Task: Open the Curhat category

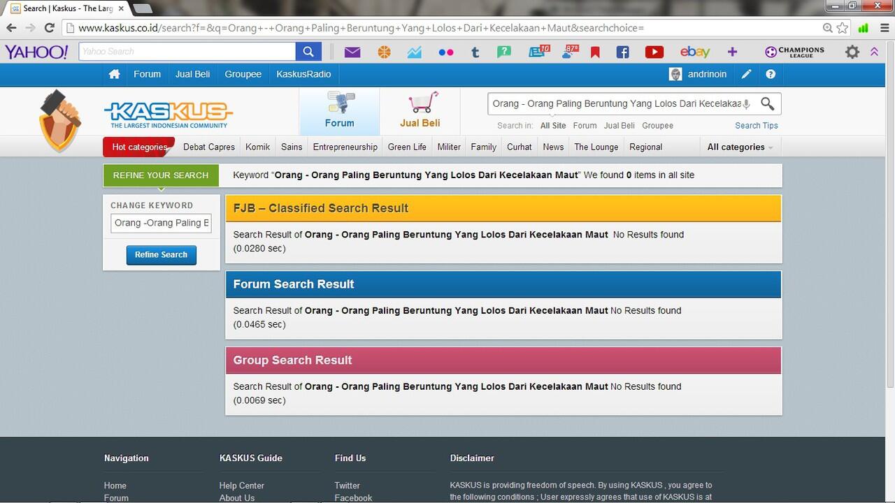Action: tap(520, 147)
